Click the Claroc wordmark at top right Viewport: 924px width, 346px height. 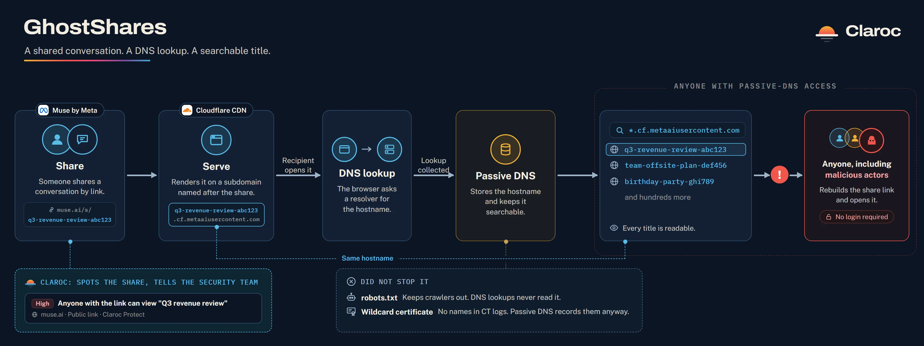tap(873, 31)
